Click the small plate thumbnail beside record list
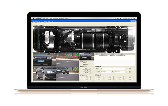 (x=87, y=57)
